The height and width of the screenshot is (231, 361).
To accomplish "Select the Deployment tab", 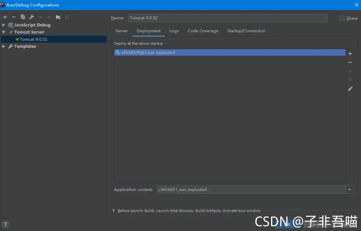I will pyautogui.click(x=149, y=31).
